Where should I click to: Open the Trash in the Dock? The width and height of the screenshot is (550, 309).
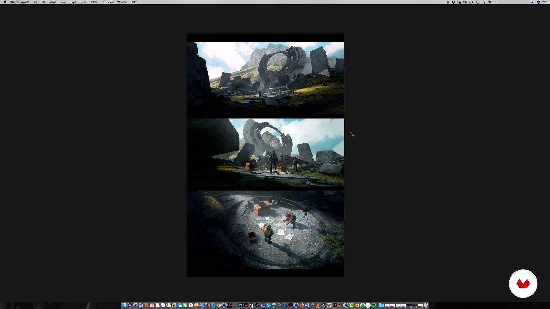(x=426, y=305)
